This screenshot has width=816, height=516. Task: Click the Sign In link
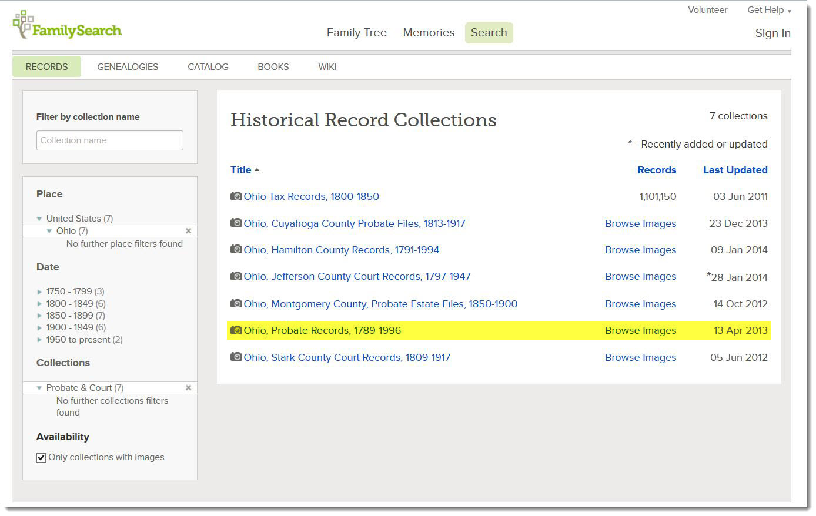click(772, 33)
